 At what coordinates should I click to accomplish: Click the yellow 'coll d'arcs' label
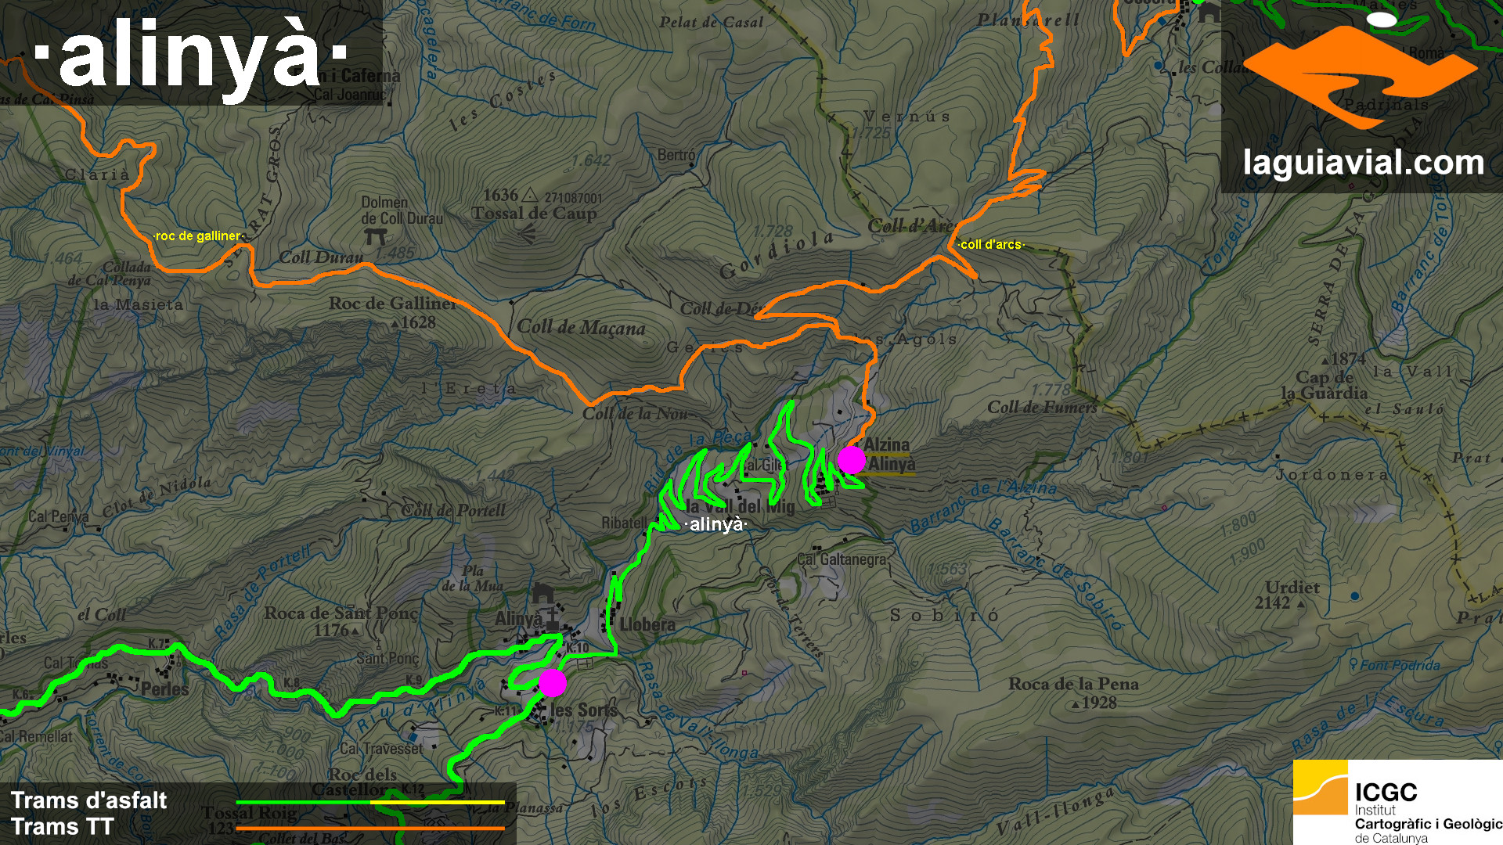tap(990, 244)
